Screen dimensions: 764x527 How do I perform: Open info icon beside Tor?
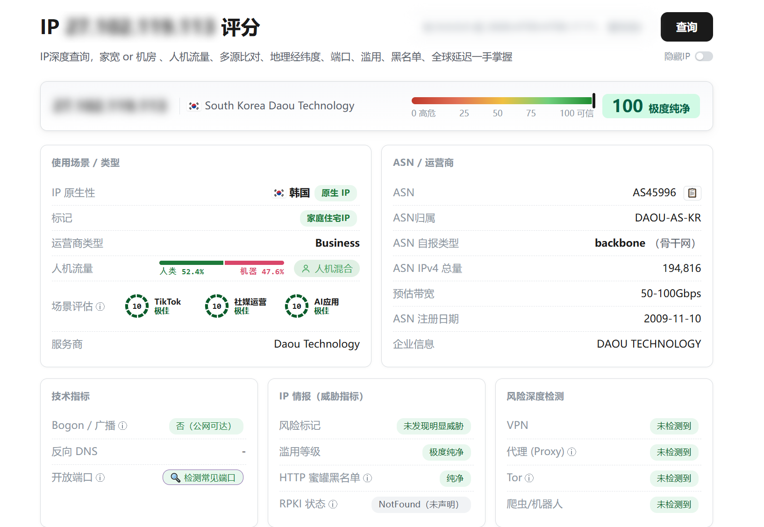(x=529, y=478)
